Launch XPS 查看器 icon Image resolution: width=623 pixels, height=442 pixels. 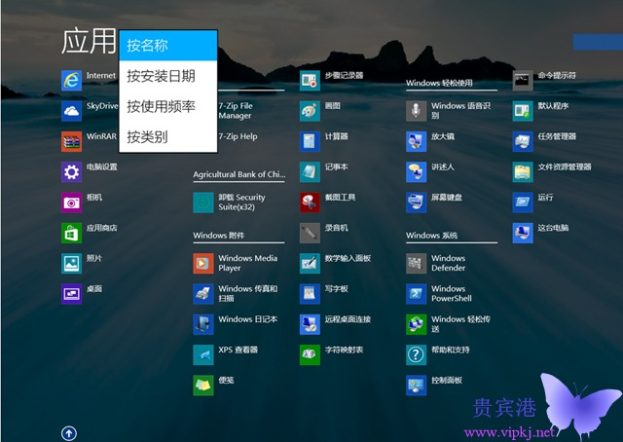[x=203, y=355]
